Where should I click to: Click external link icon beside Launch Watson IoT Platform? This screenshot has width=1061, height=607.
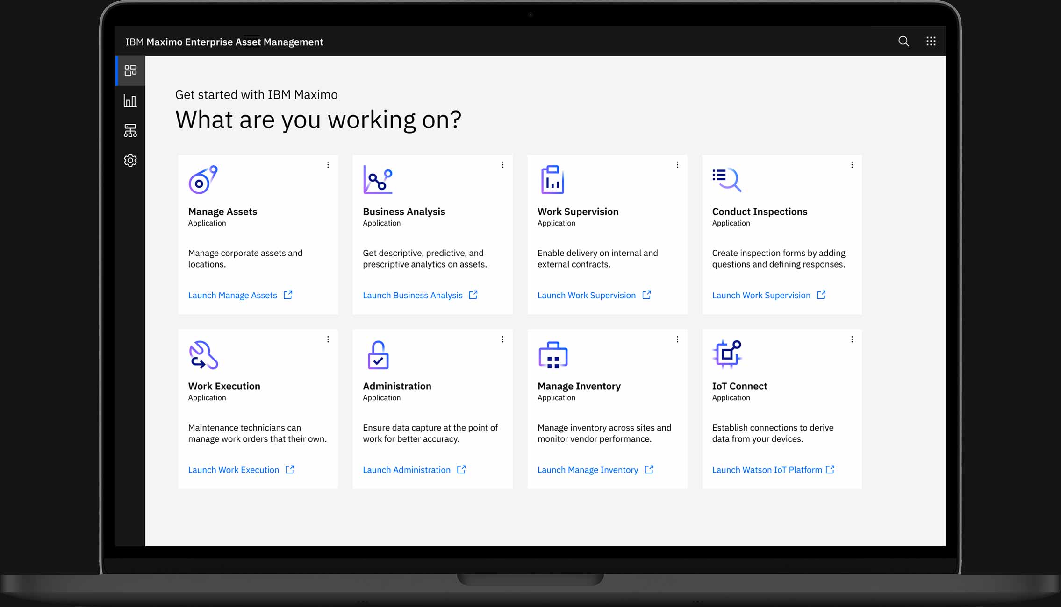[830, 470]
